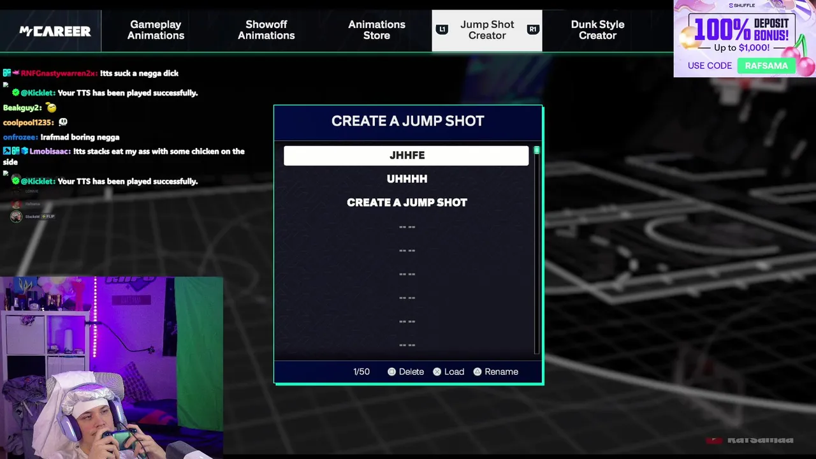Screen dimensions: 816x459
Task: Click the onfrozee username in chat
Action: pyautogui.click(x=20, y=137)
